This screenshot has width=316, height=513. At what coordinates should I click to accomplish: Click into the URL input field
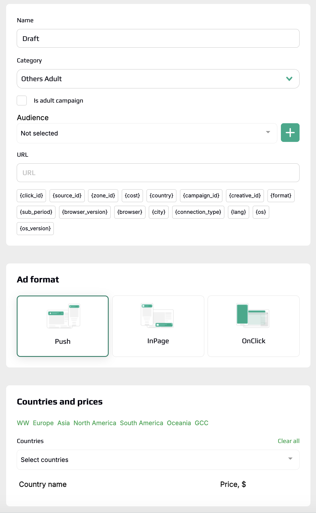point(158,173)
